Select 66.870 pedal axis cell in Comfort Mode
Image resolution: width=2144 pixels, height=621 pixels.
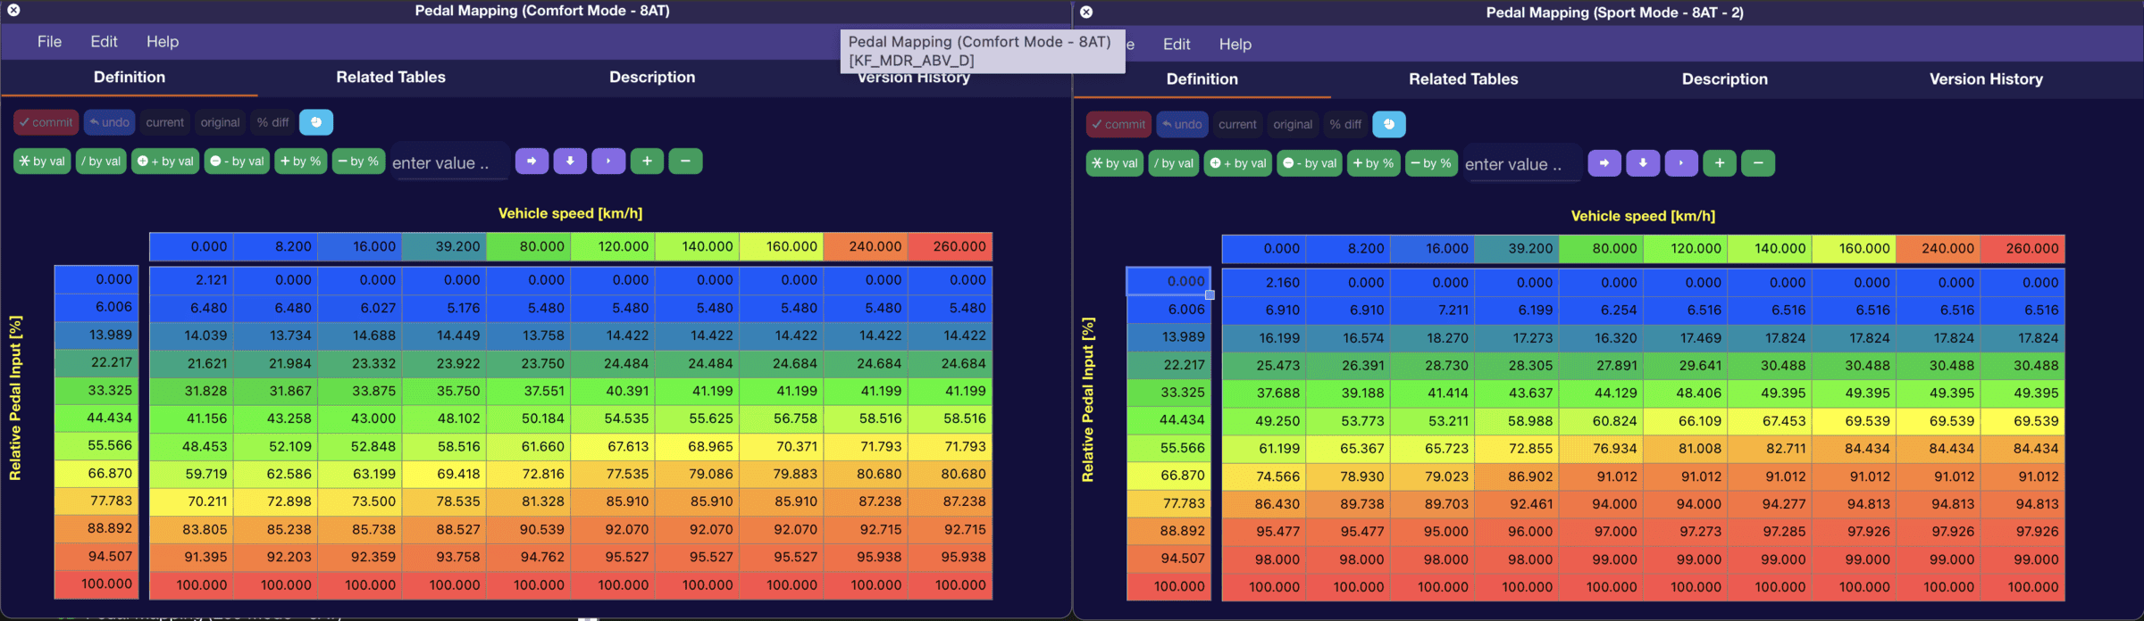click(96, 473)
